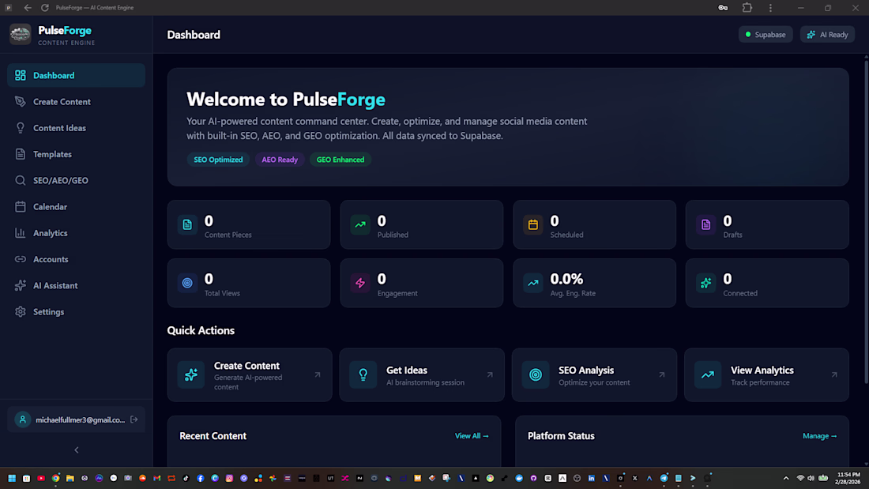Open the Get Ideas quick action
The image size is (869, 489).
pos(422,374)
